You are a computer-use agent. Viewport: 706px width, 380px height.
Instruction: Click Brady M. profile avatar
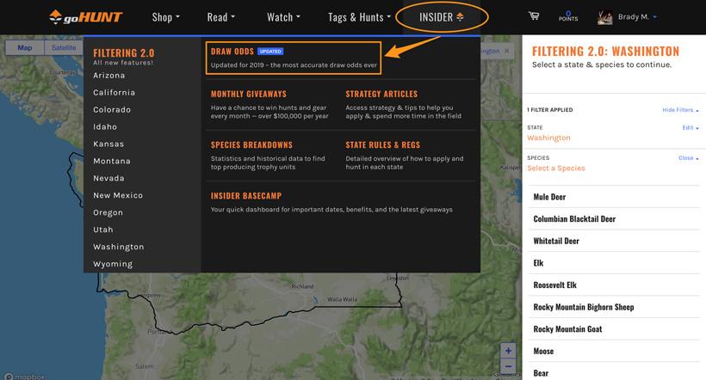pyautogui.click(x=604, y=17)
